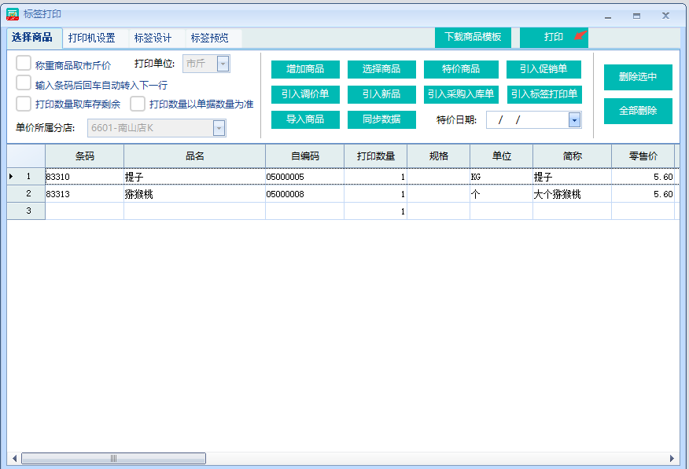This screenshot has width=689, height=469.
Task: Click unit cell 个 for 猕猴桃
Action: click(501, 194)
